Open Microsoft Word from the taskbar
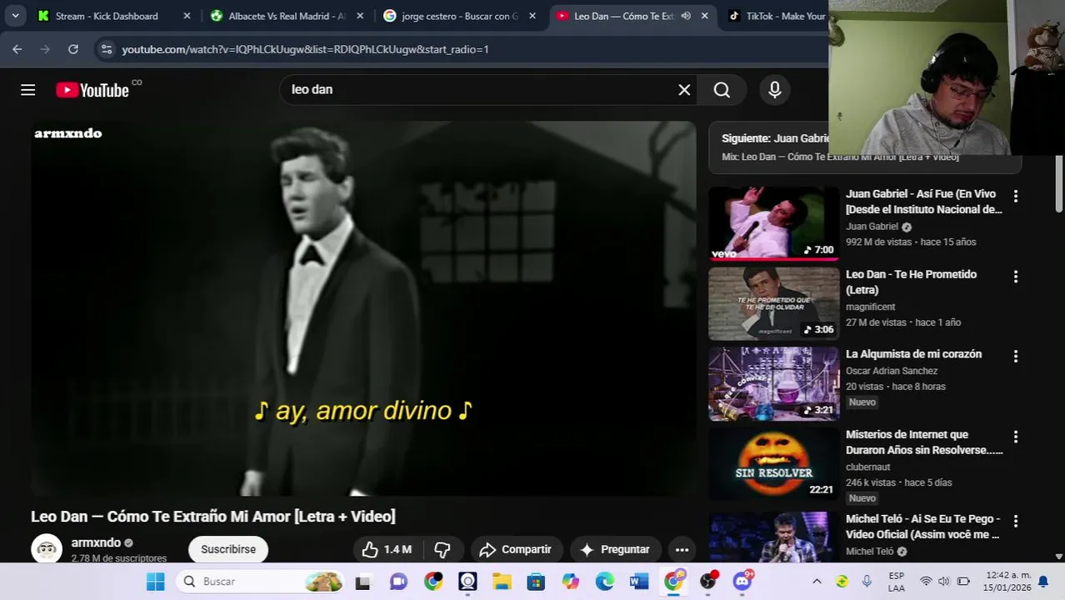This screenshot has width=1065, height=600. pyautogui.click(x=639, y=582)
